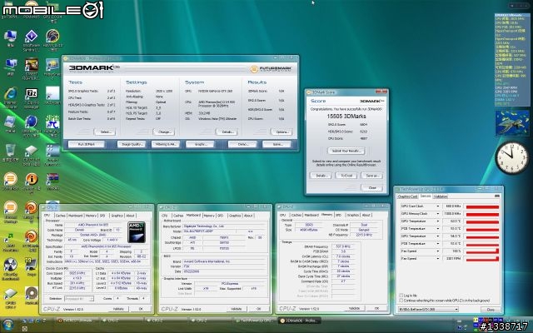
Task: Click Save as in the 3DMark Score window
Action: 371,176
